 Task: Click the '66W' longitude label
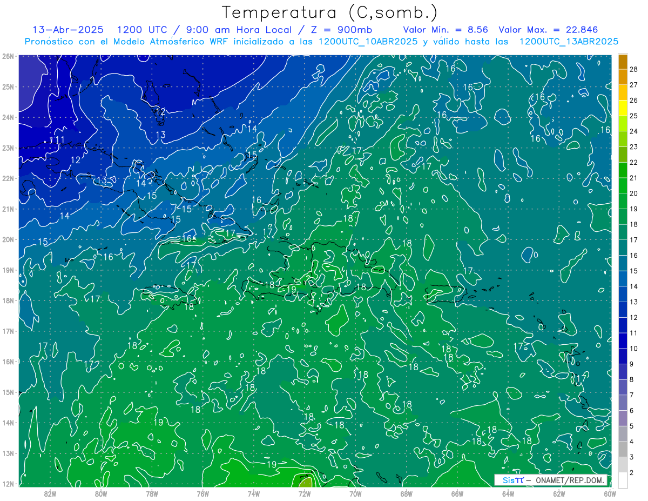[457, 493]
